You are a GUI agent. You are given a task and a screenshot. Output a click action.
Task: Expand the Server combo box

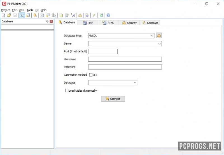(159, 44)
